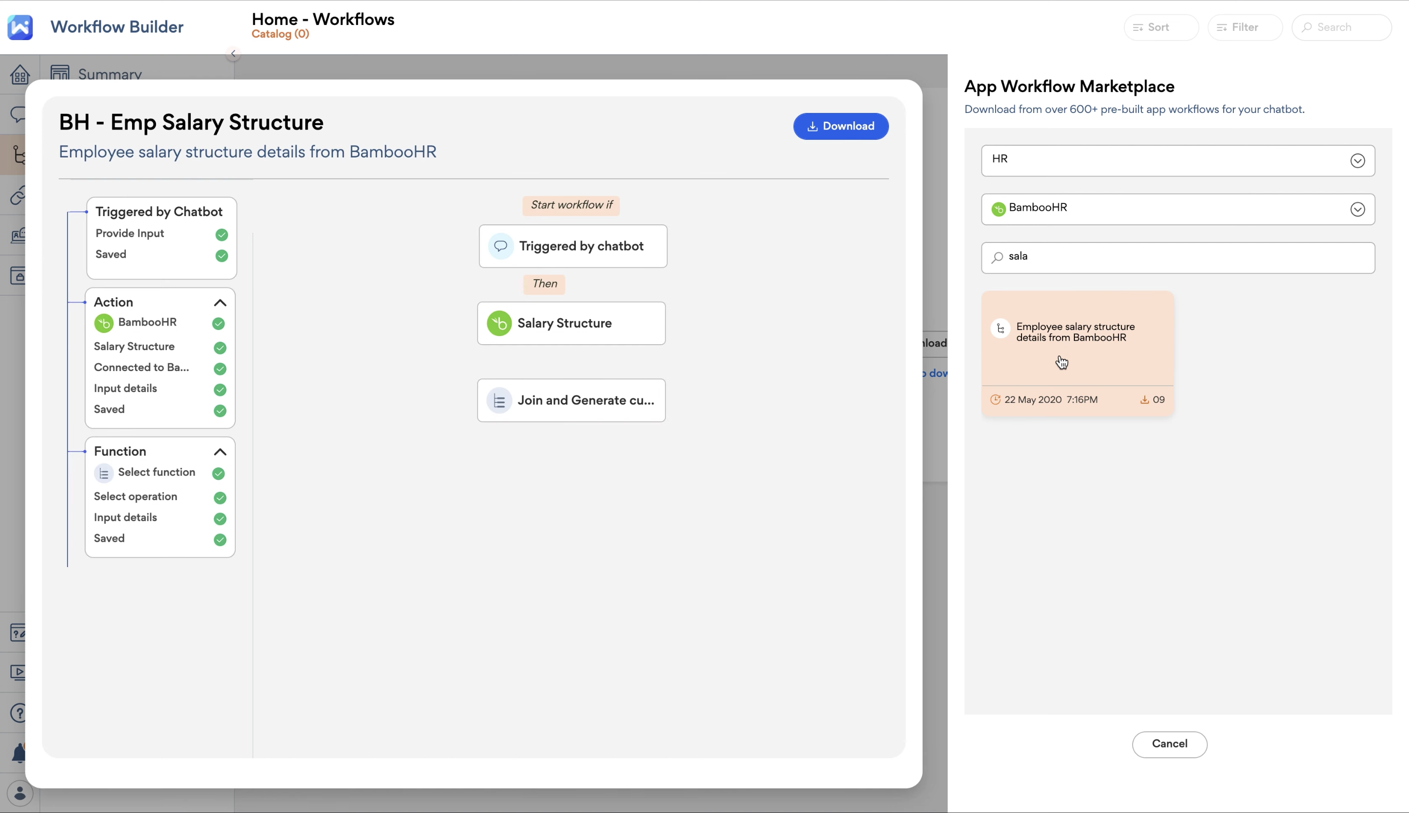Click the notifications bell icon
This screenshot has width=1409, height=813.
click(x=19, y=753)
